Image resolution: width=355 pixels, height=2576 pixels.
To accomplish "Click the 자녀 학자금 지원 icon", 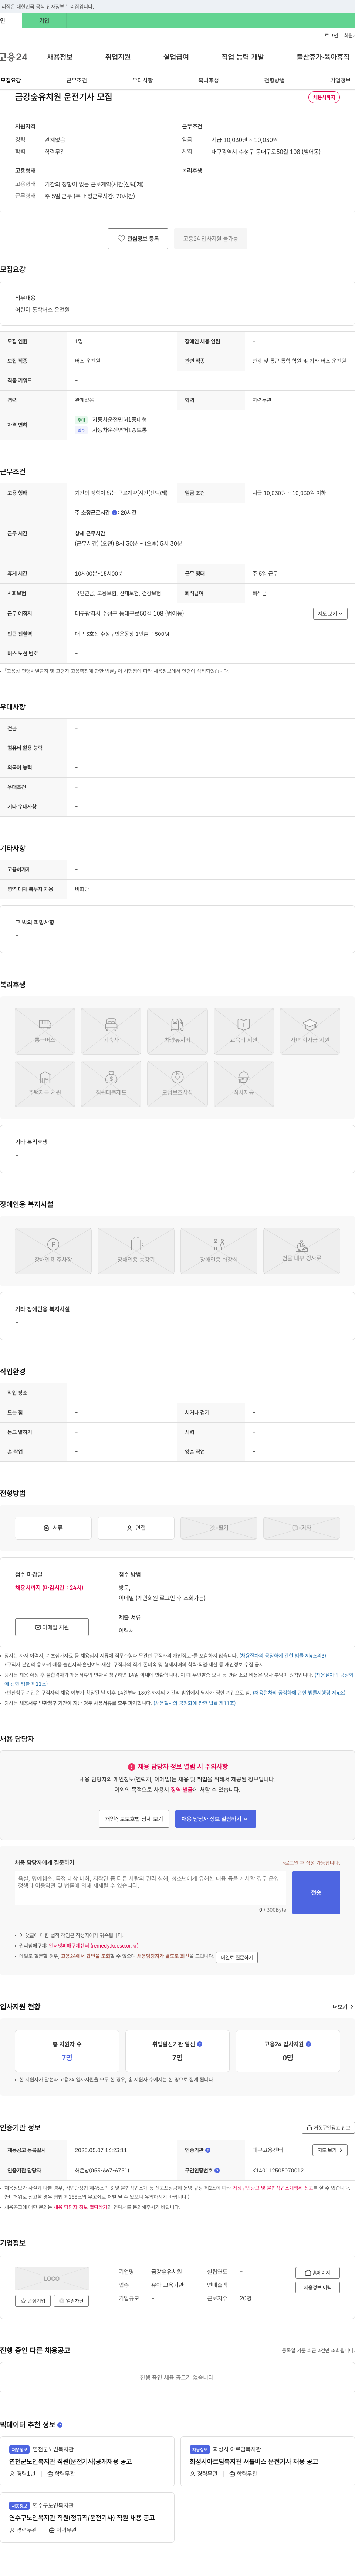I will click(309, 1030).
